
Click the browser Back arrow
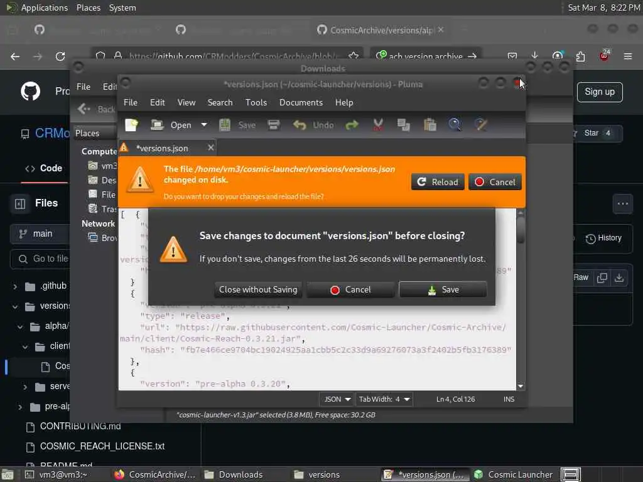point(15,56)
